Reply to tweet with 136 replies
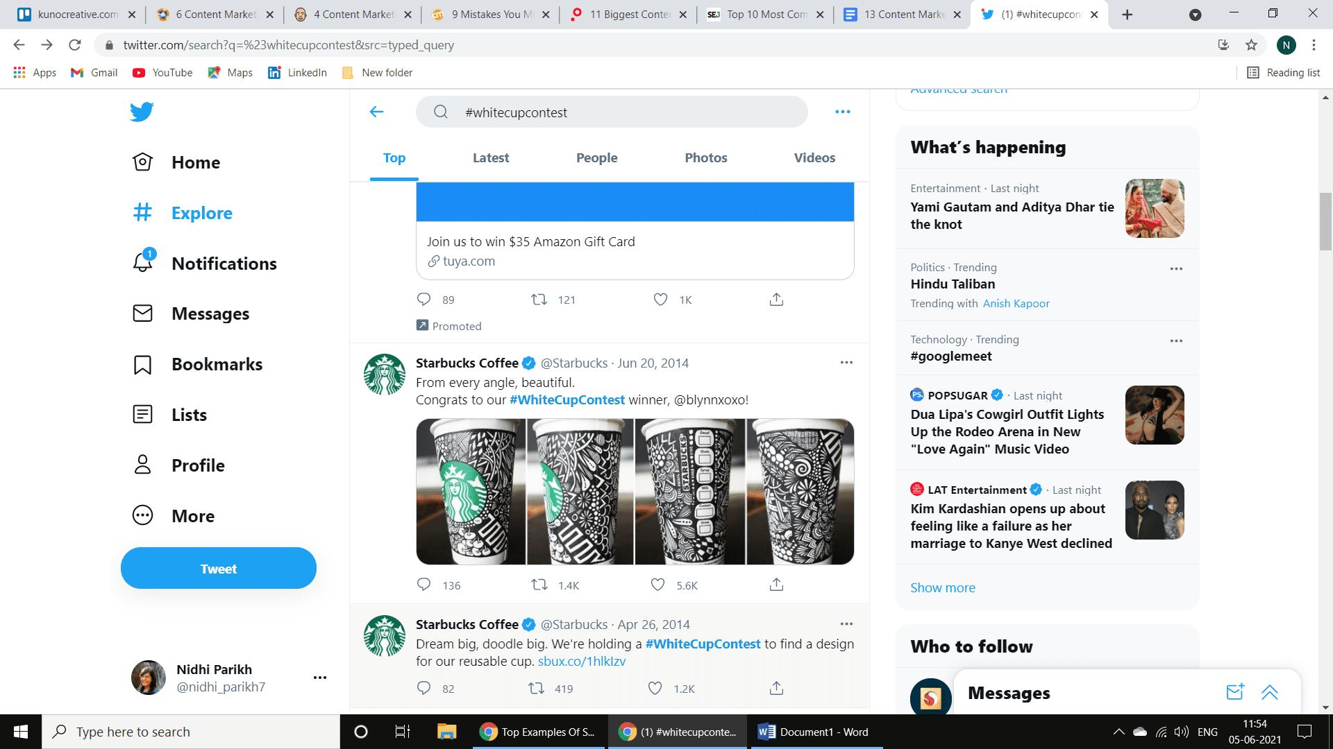This screenshot has height=749, width=1333. coord(424,585)
